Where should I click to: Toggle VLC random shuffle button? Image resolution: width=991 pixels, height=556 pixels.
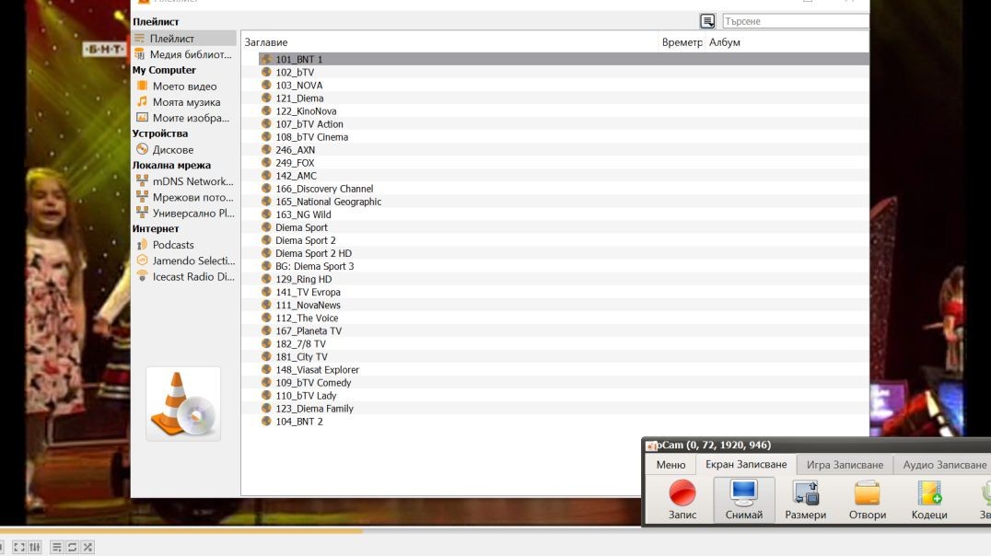(x=87, y=547)
